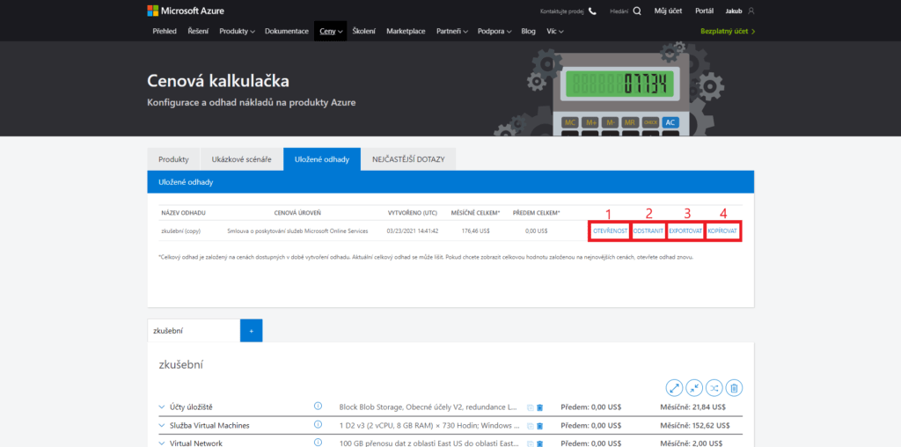This screenshot has width=901, height=447.
Task: Show info for Služba Virtual Machines
Action: click(x=318, y=425)
